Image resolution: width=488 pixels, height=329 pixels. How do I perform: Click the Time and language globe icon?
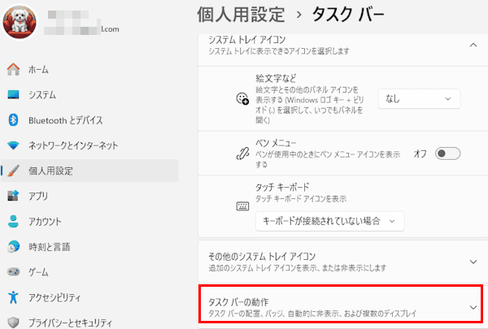click(x=13, y=247)
